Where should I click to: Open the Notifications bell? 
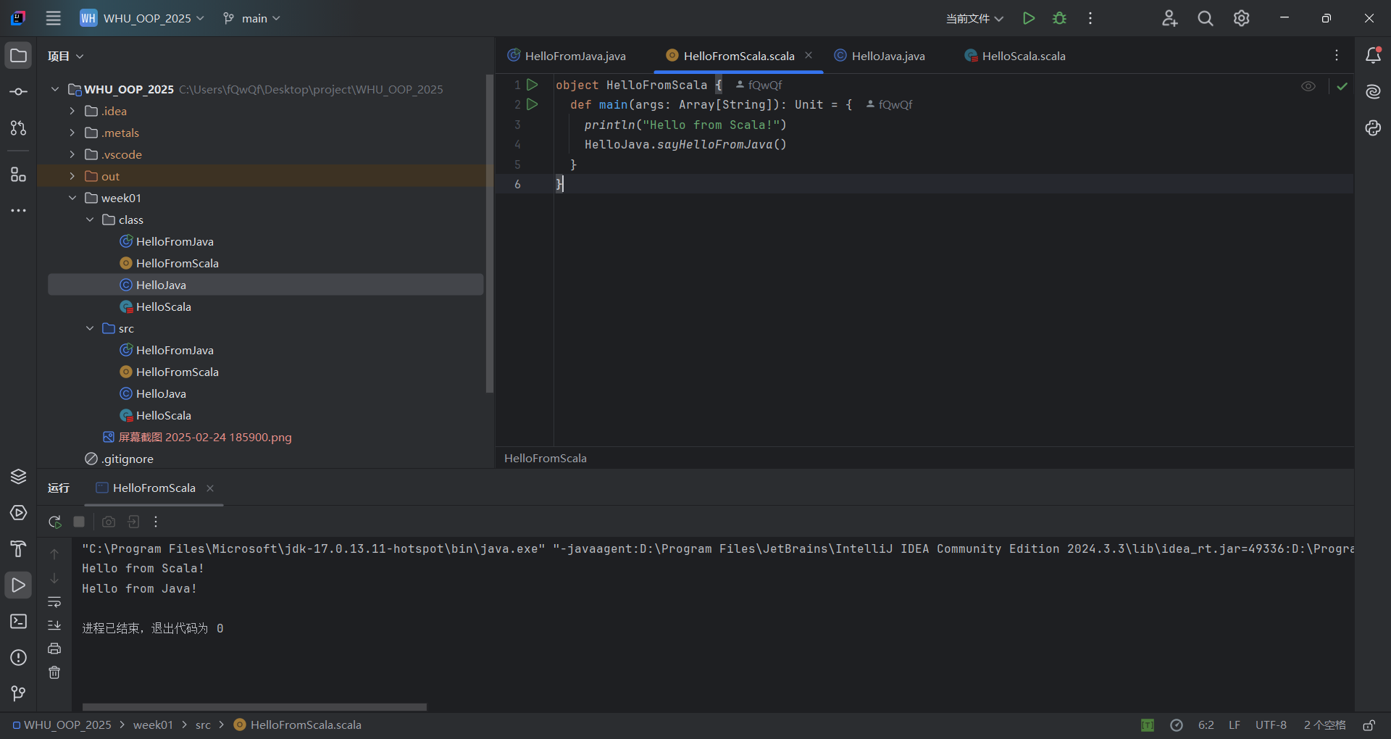(x=1373, y=56)
